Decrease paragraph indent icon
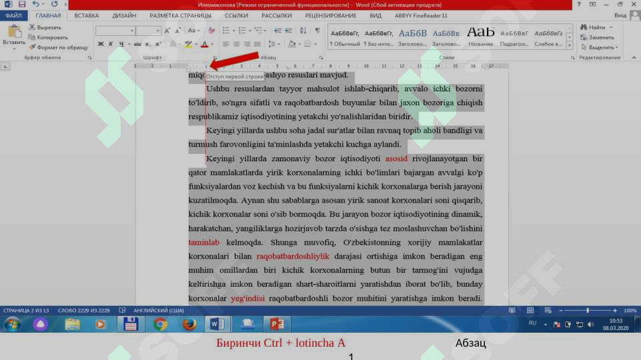This screenshot has width=641, height=360. click(x=278, y=31)
